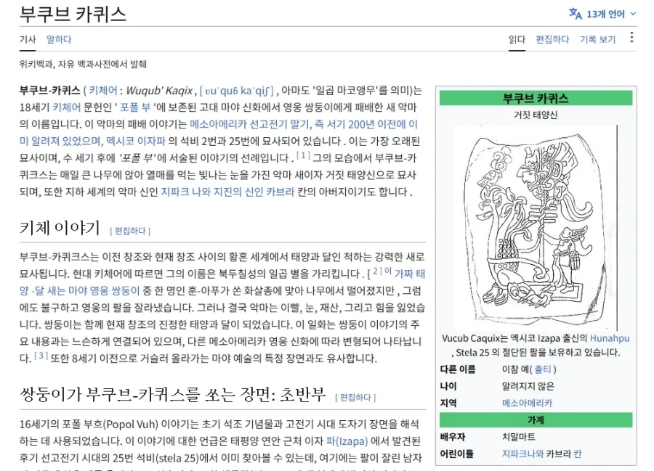654x471 pixels.
Task: Jump to footnote reference [1]
Action: (303, 155)
